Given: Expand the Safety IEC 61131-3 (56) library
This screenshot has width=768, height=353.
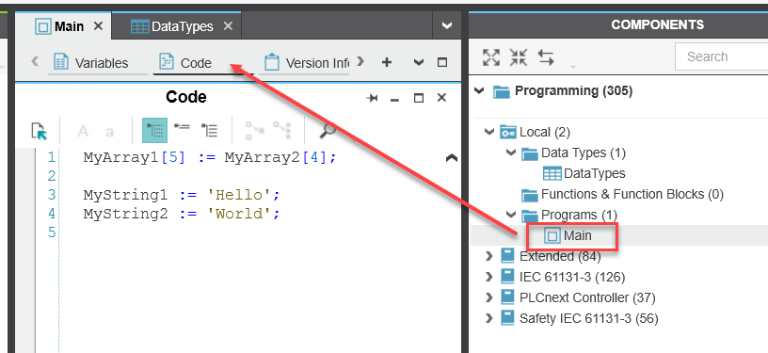Looking at the screenshot, I should [488, 318].
